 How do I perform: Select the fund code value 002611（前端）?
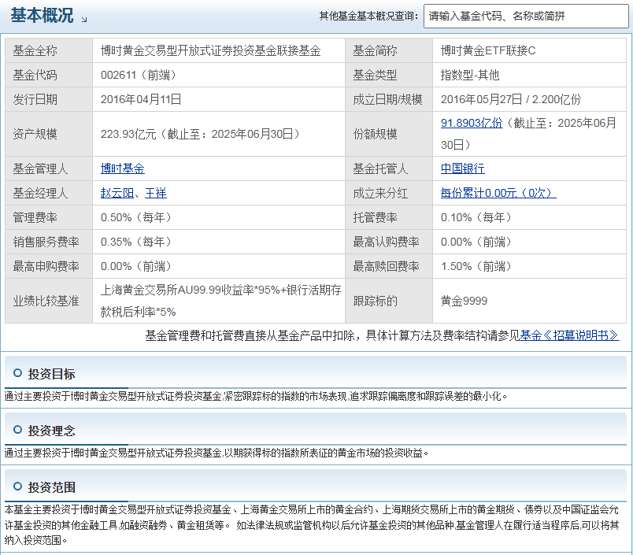(x=139, y=75)
